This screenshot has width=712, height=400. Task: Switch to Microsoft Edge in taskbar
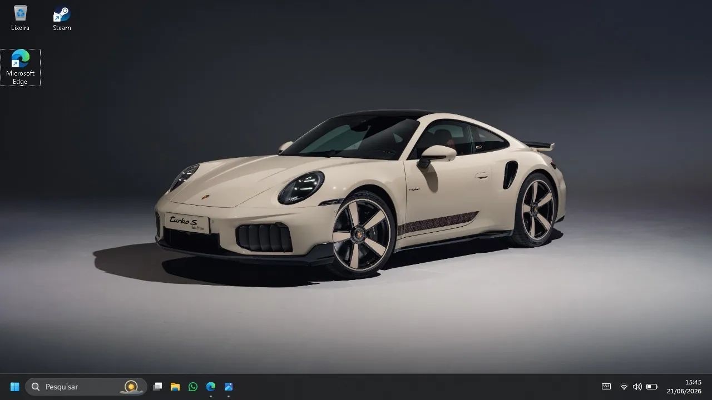(211, 387)
